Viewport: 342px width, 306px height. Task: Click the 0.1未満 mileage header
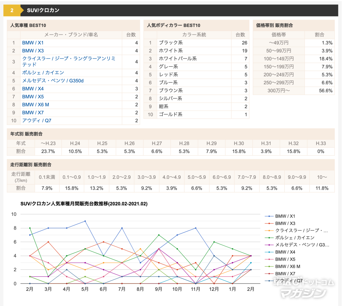[47, 177]
